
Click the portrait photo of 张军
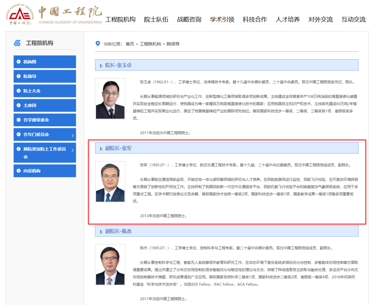pyautogui.click(x=110, y=182)
